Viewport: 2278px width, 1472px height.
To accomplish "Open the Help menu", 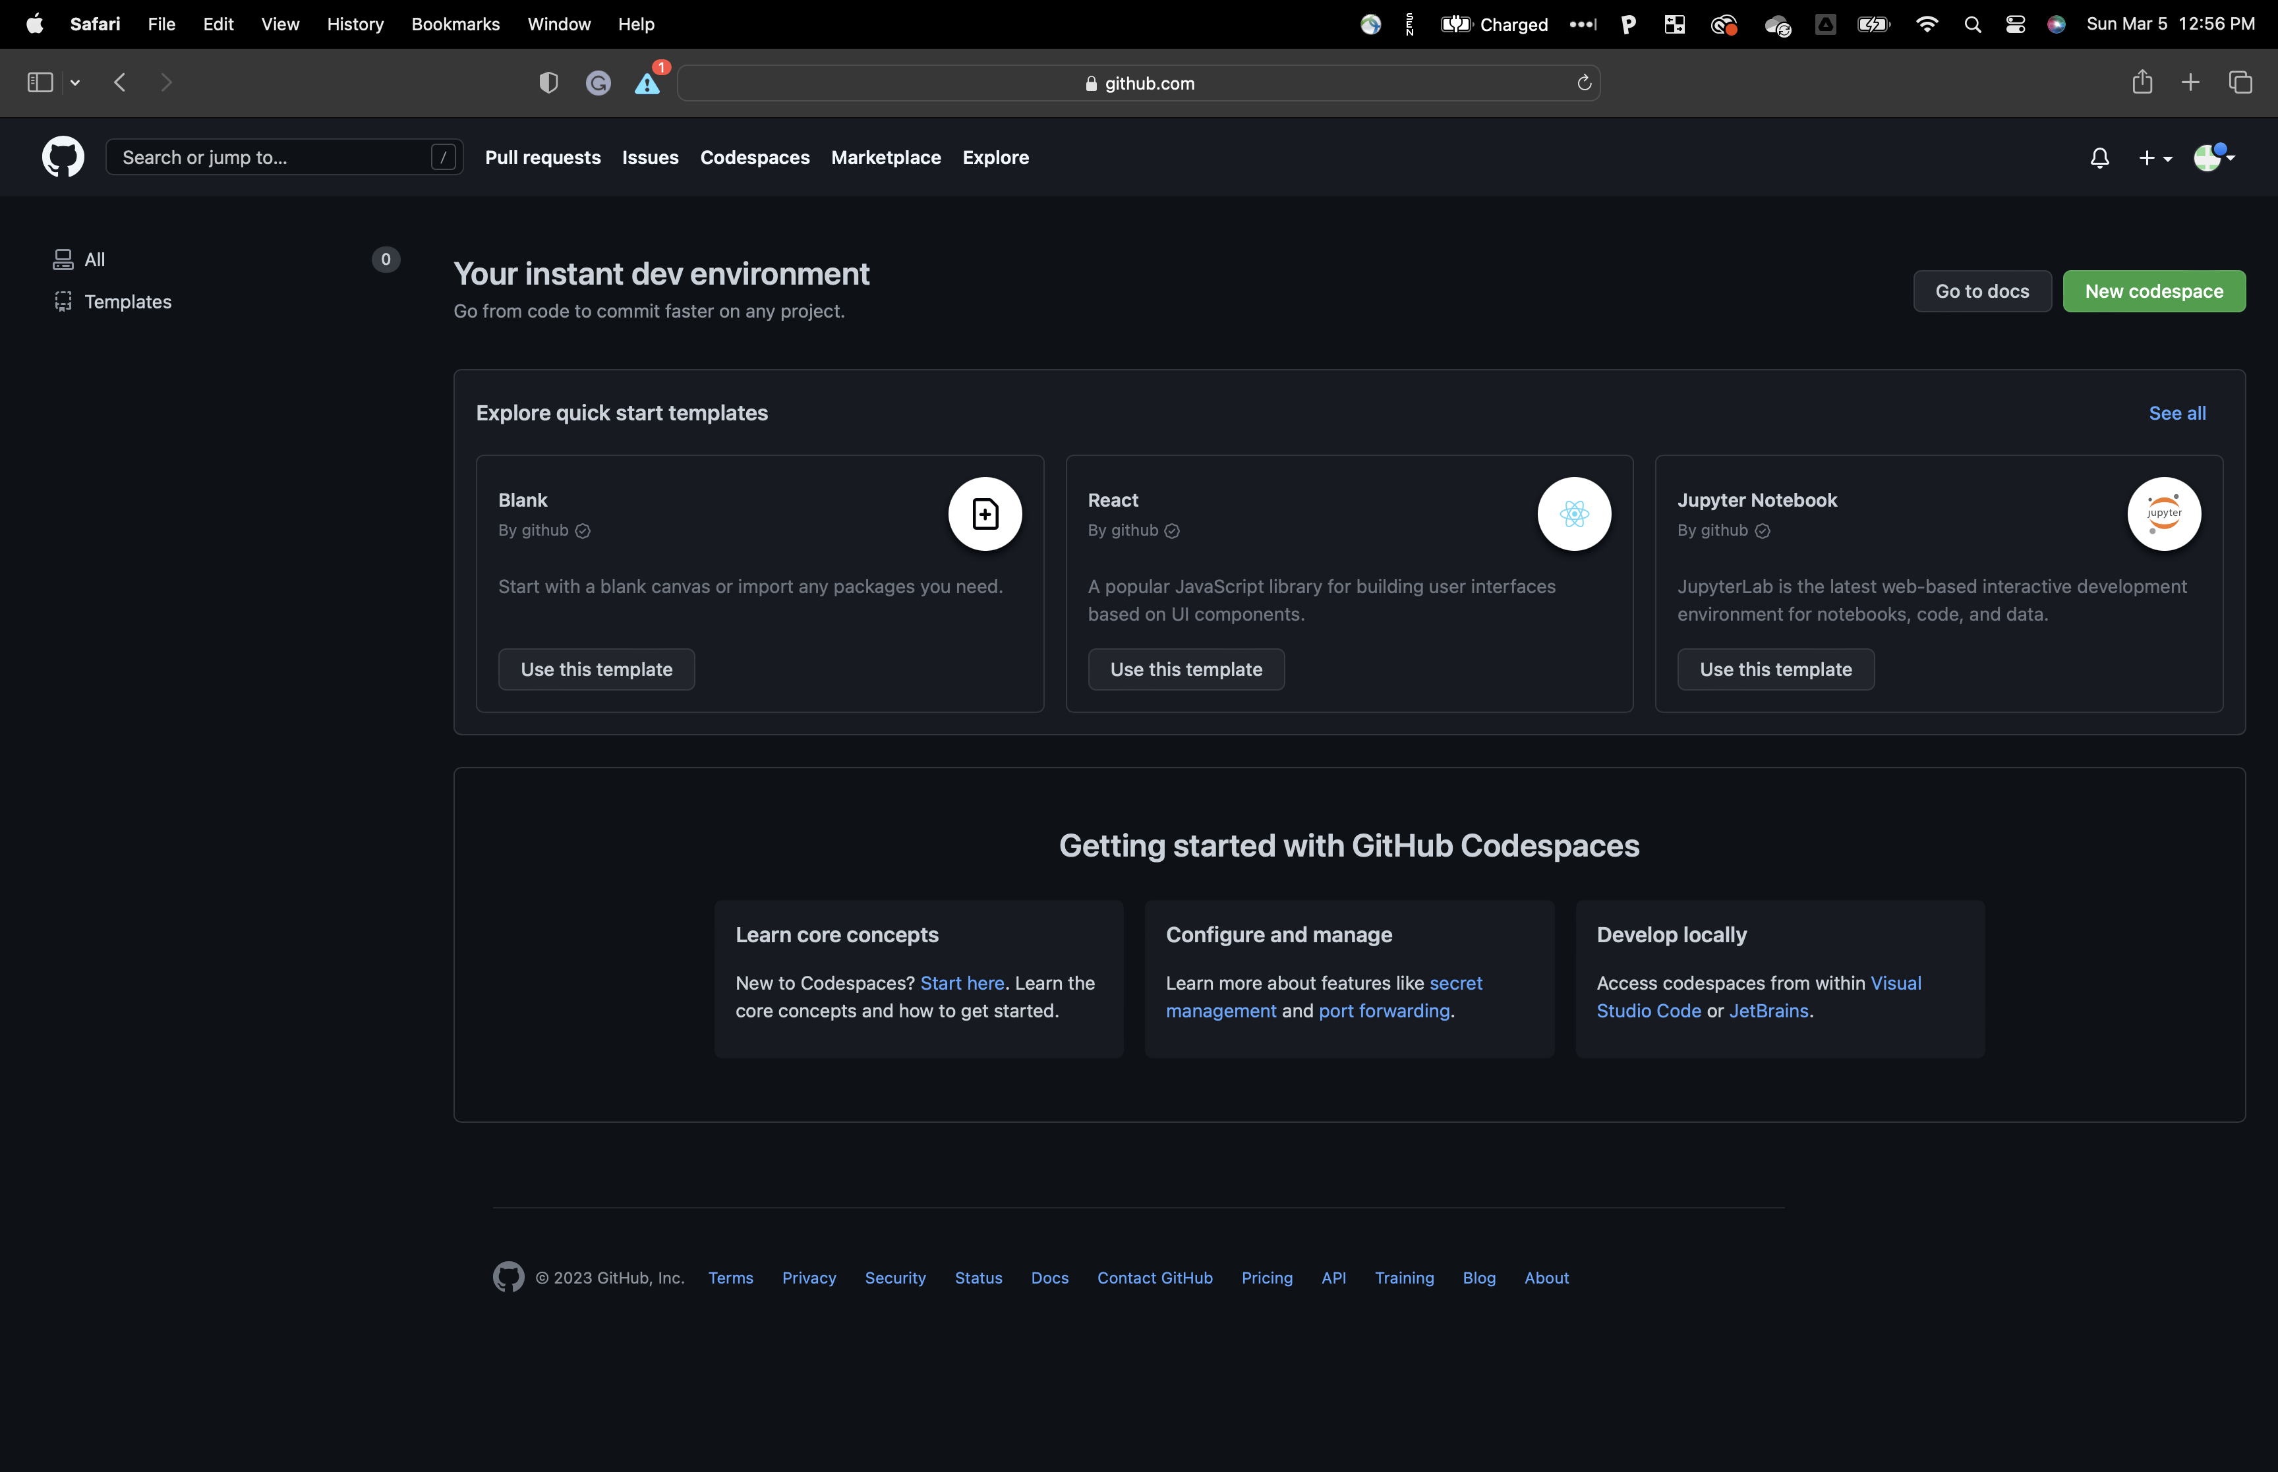I will click(635, 24).
